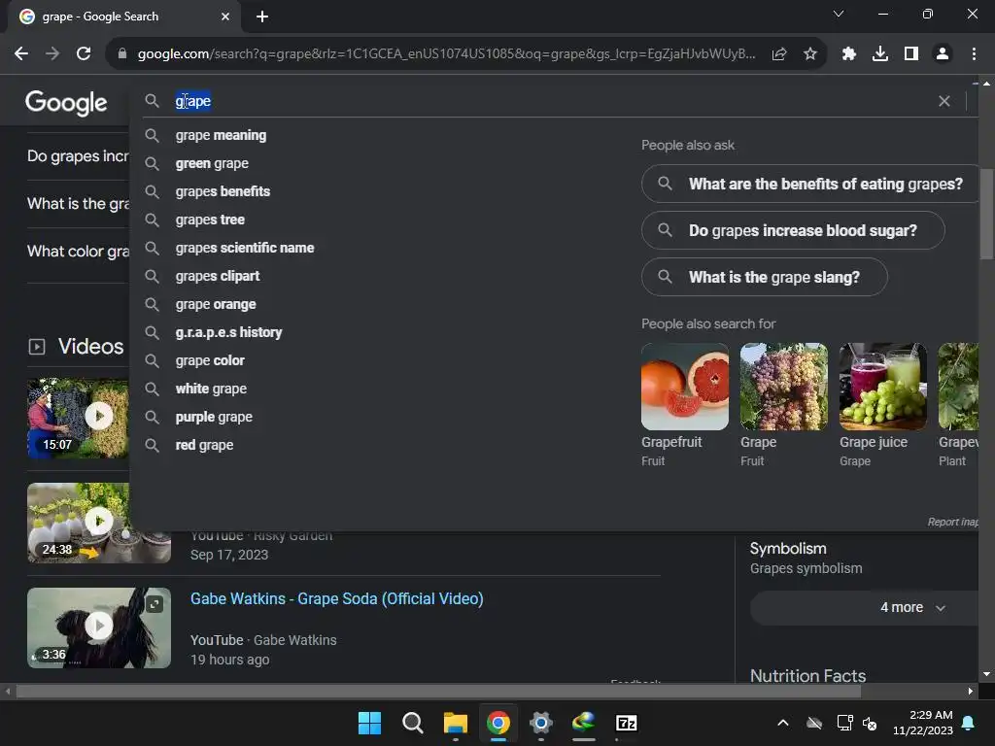Open the notifications bell
The image size is (995, 746).
click(x=969, y=723)
